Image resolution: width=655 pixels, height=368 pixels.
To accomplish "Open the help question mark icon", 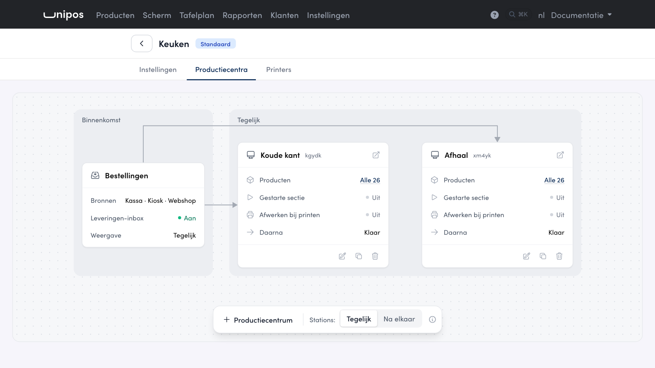I will click(495, 15).
